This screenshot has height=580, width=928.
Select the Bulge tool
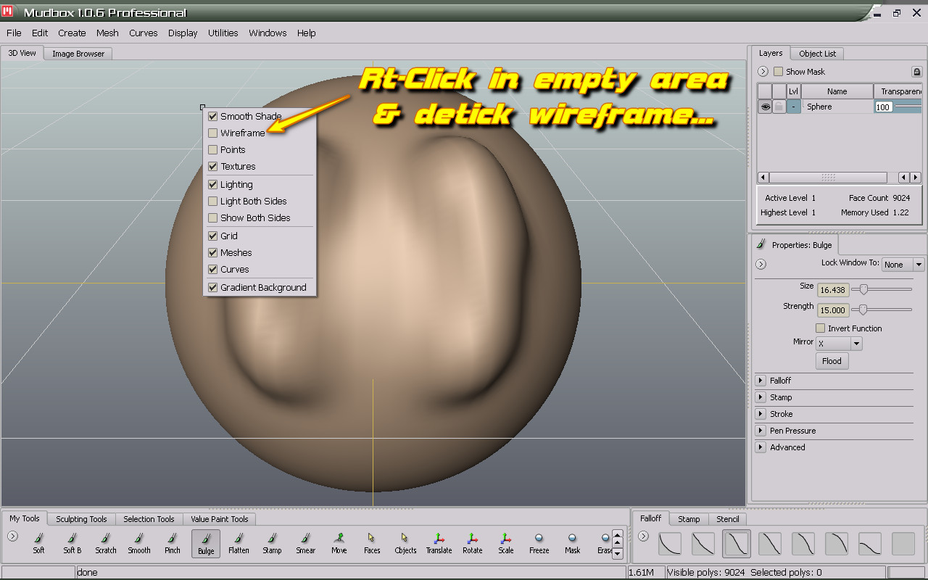[x=206, y=543]
